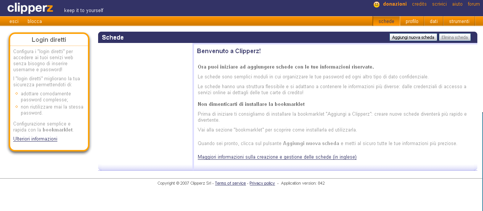Open the donazioni link

[x=395, y=4]
